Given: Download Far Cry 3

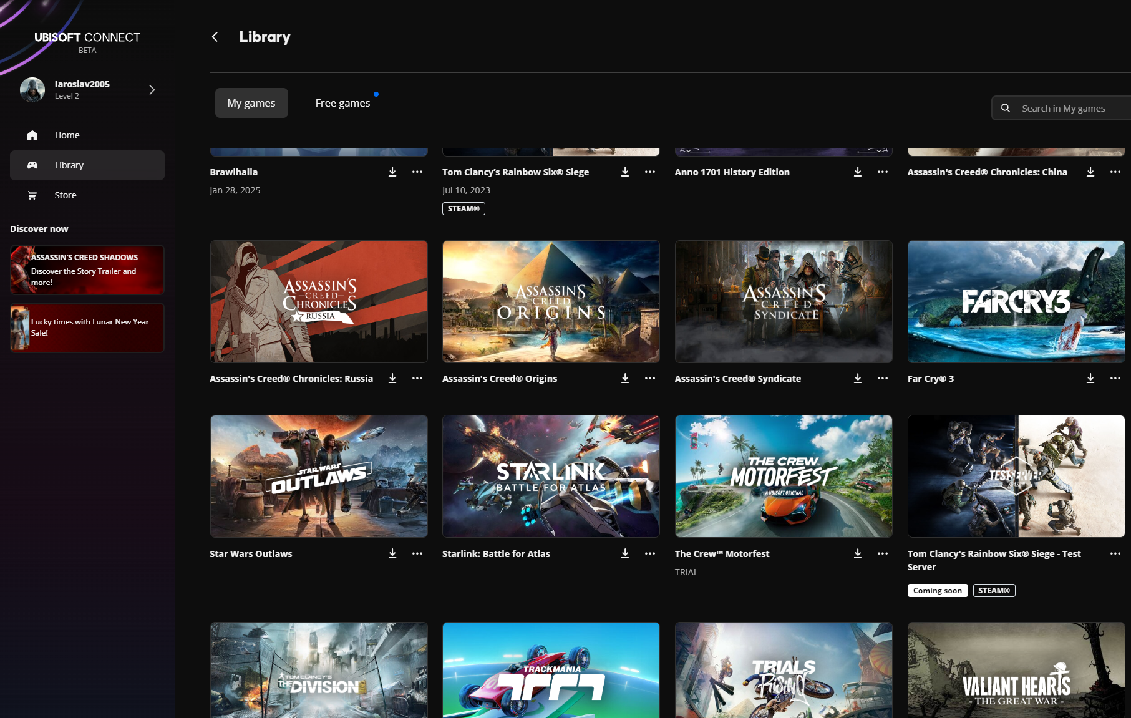Looking at the screenshot, I should [1090, 378].
